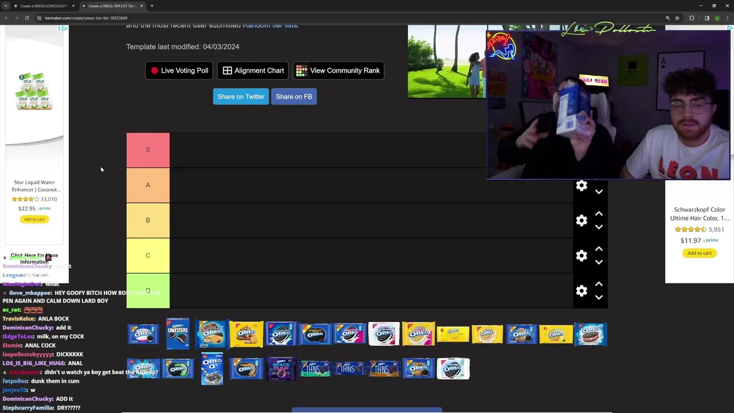Move tier D row down
The image size is (734, 413).
(599, 297)
